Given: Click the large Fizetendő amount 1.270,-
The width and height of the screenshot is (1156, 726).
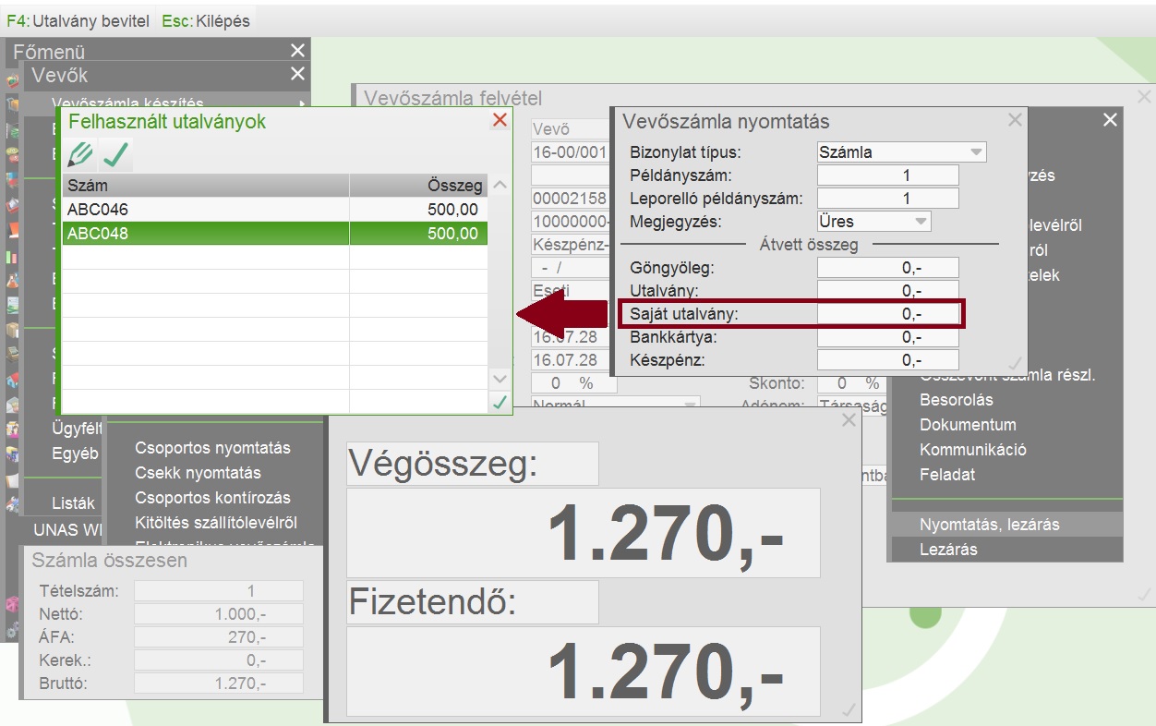Looking at the screenshot, I should [584, 672].
